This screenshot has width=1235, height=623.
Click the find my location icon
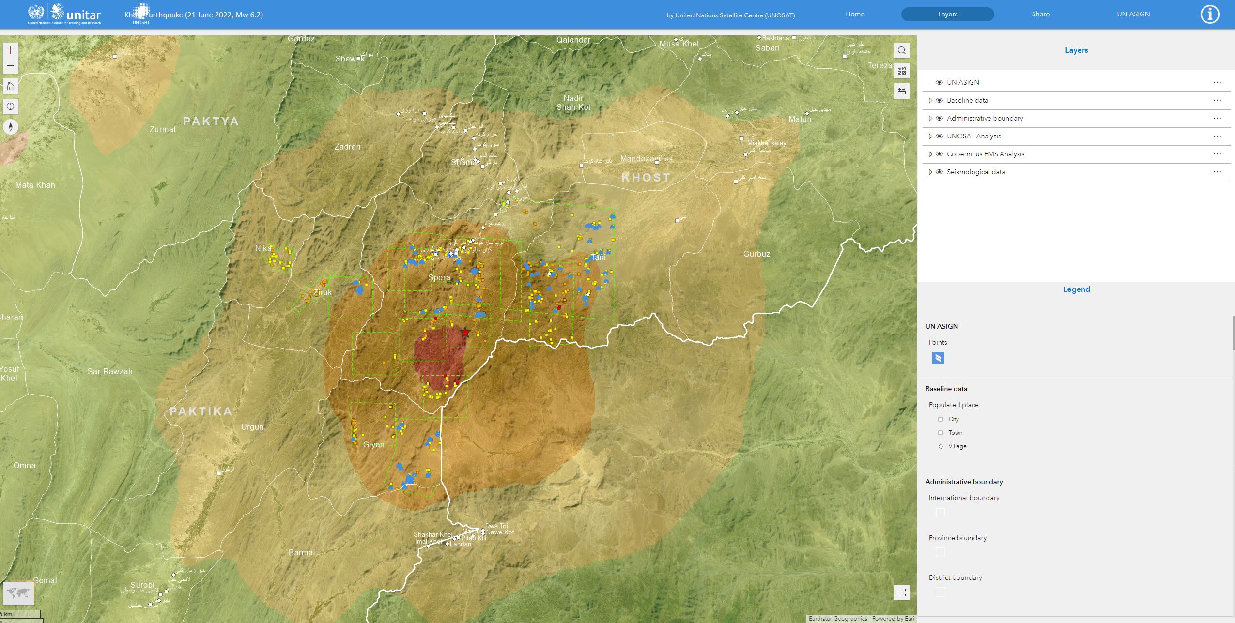[x=10, y=106]
